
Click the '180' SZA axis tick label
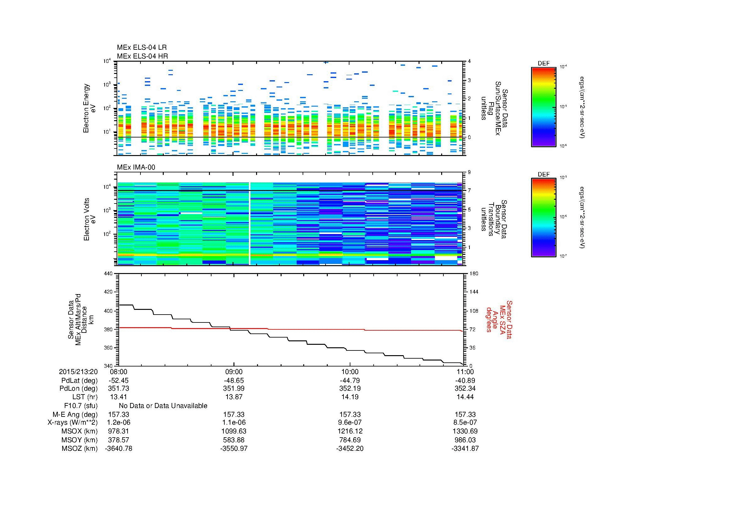tap(474, 274)
